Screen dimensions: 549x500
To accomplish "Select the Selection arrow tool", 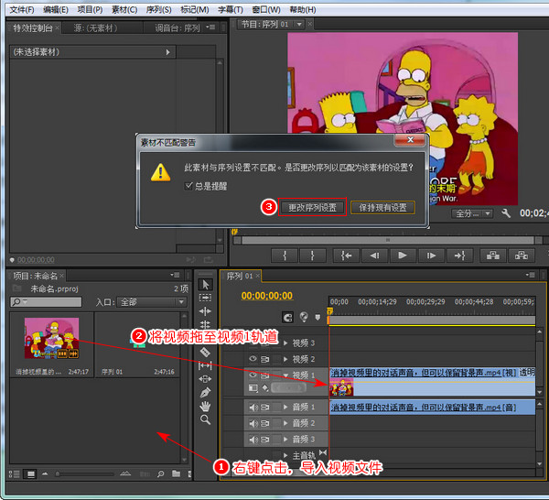I will [205, 285].
